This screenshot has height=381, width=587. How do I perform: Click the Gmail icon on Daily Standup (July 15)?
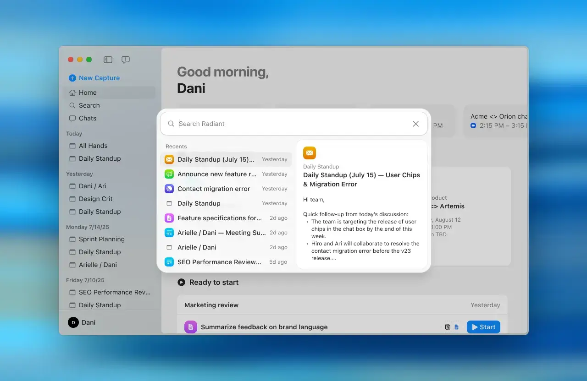169,159
